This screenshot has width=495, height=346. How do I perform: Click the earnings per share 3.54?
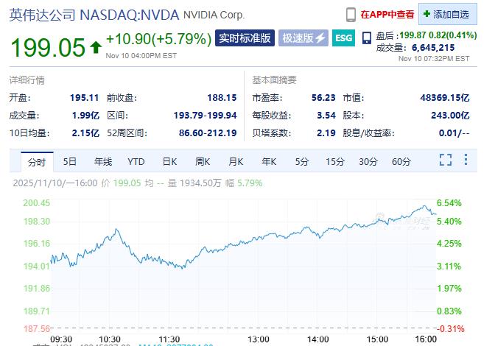pos(326,116)
